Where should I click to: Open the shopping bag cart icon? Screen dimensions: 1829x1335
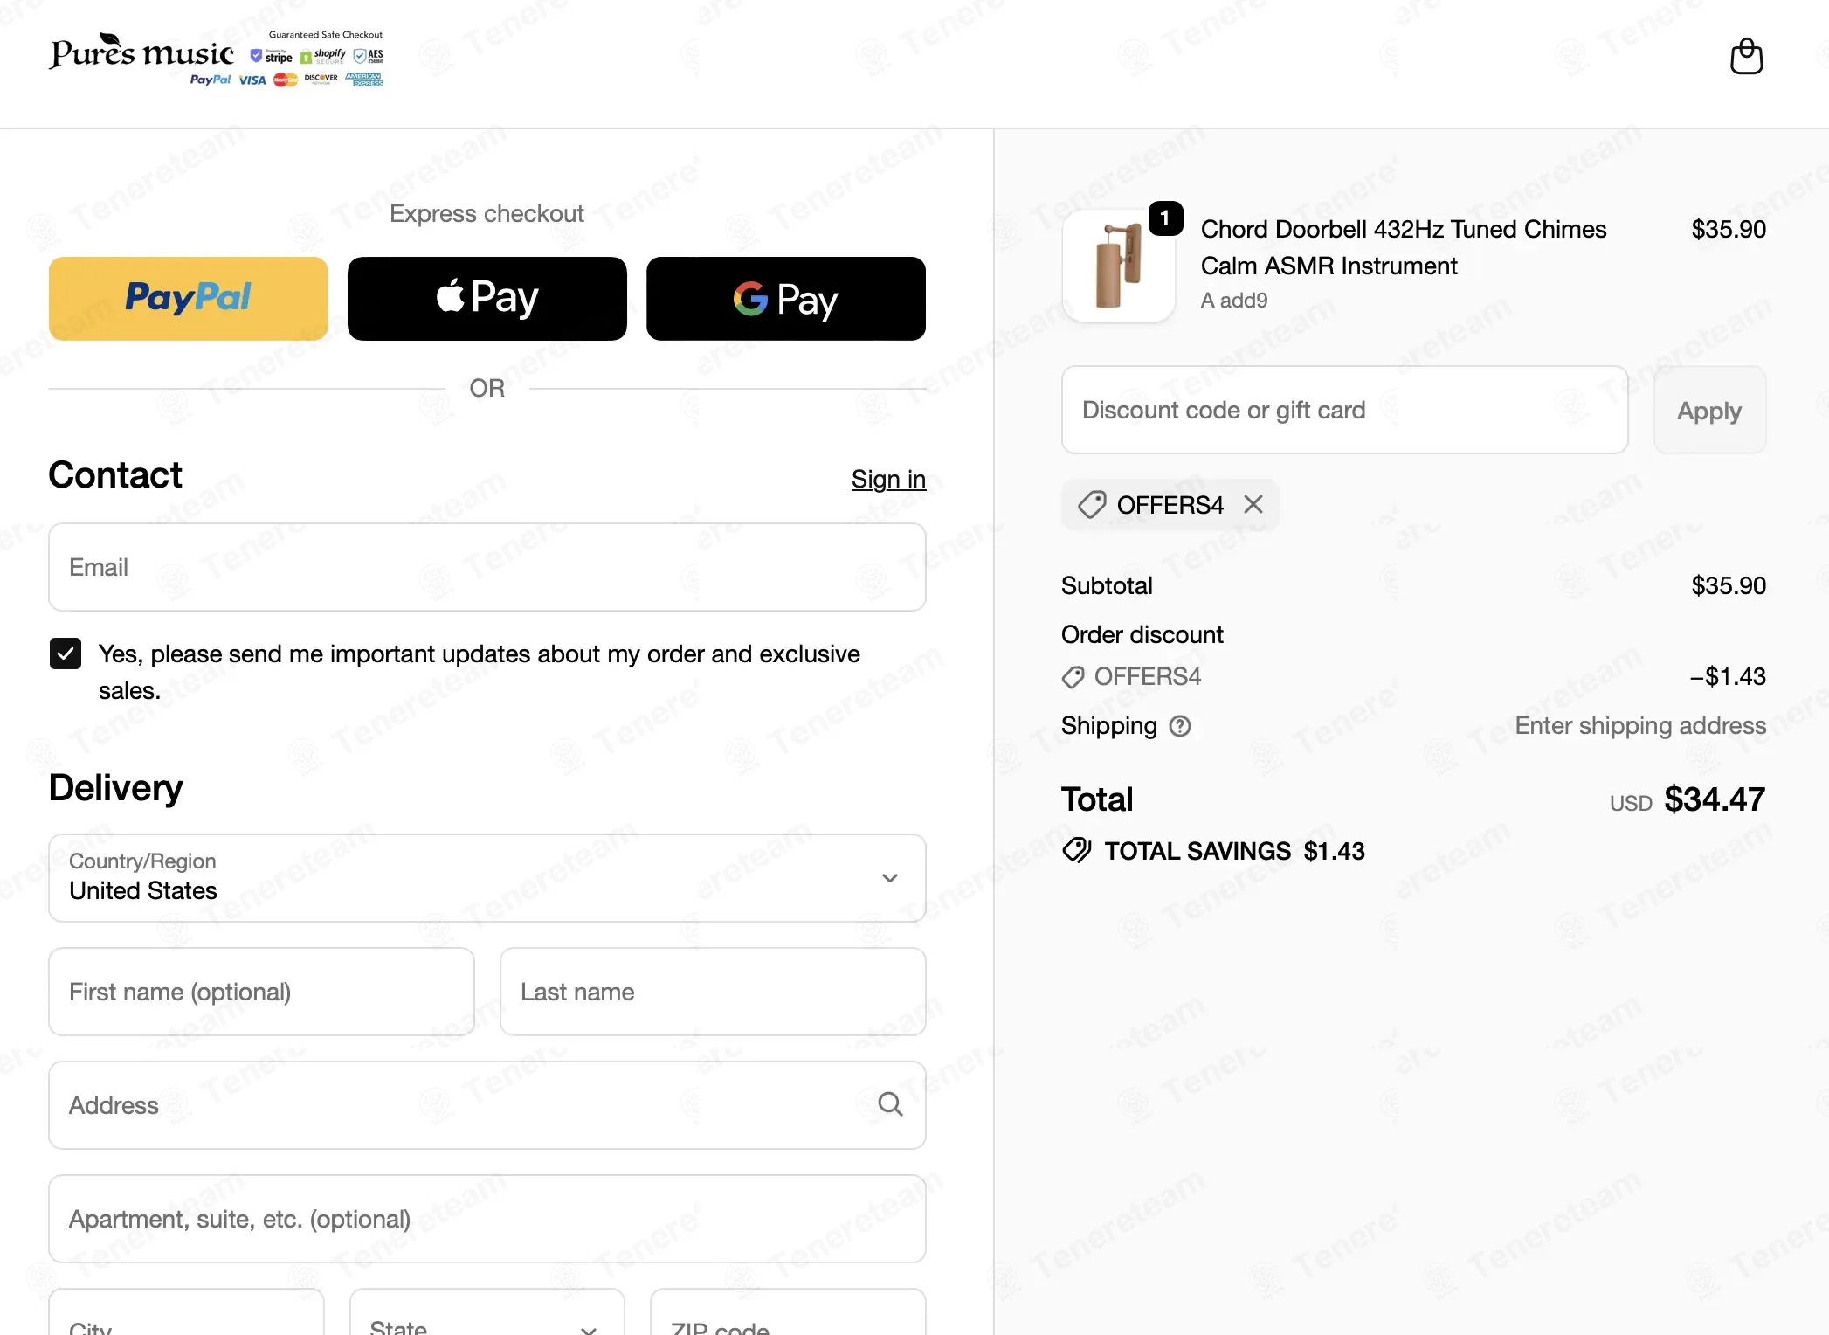[x=1746, y=56]
